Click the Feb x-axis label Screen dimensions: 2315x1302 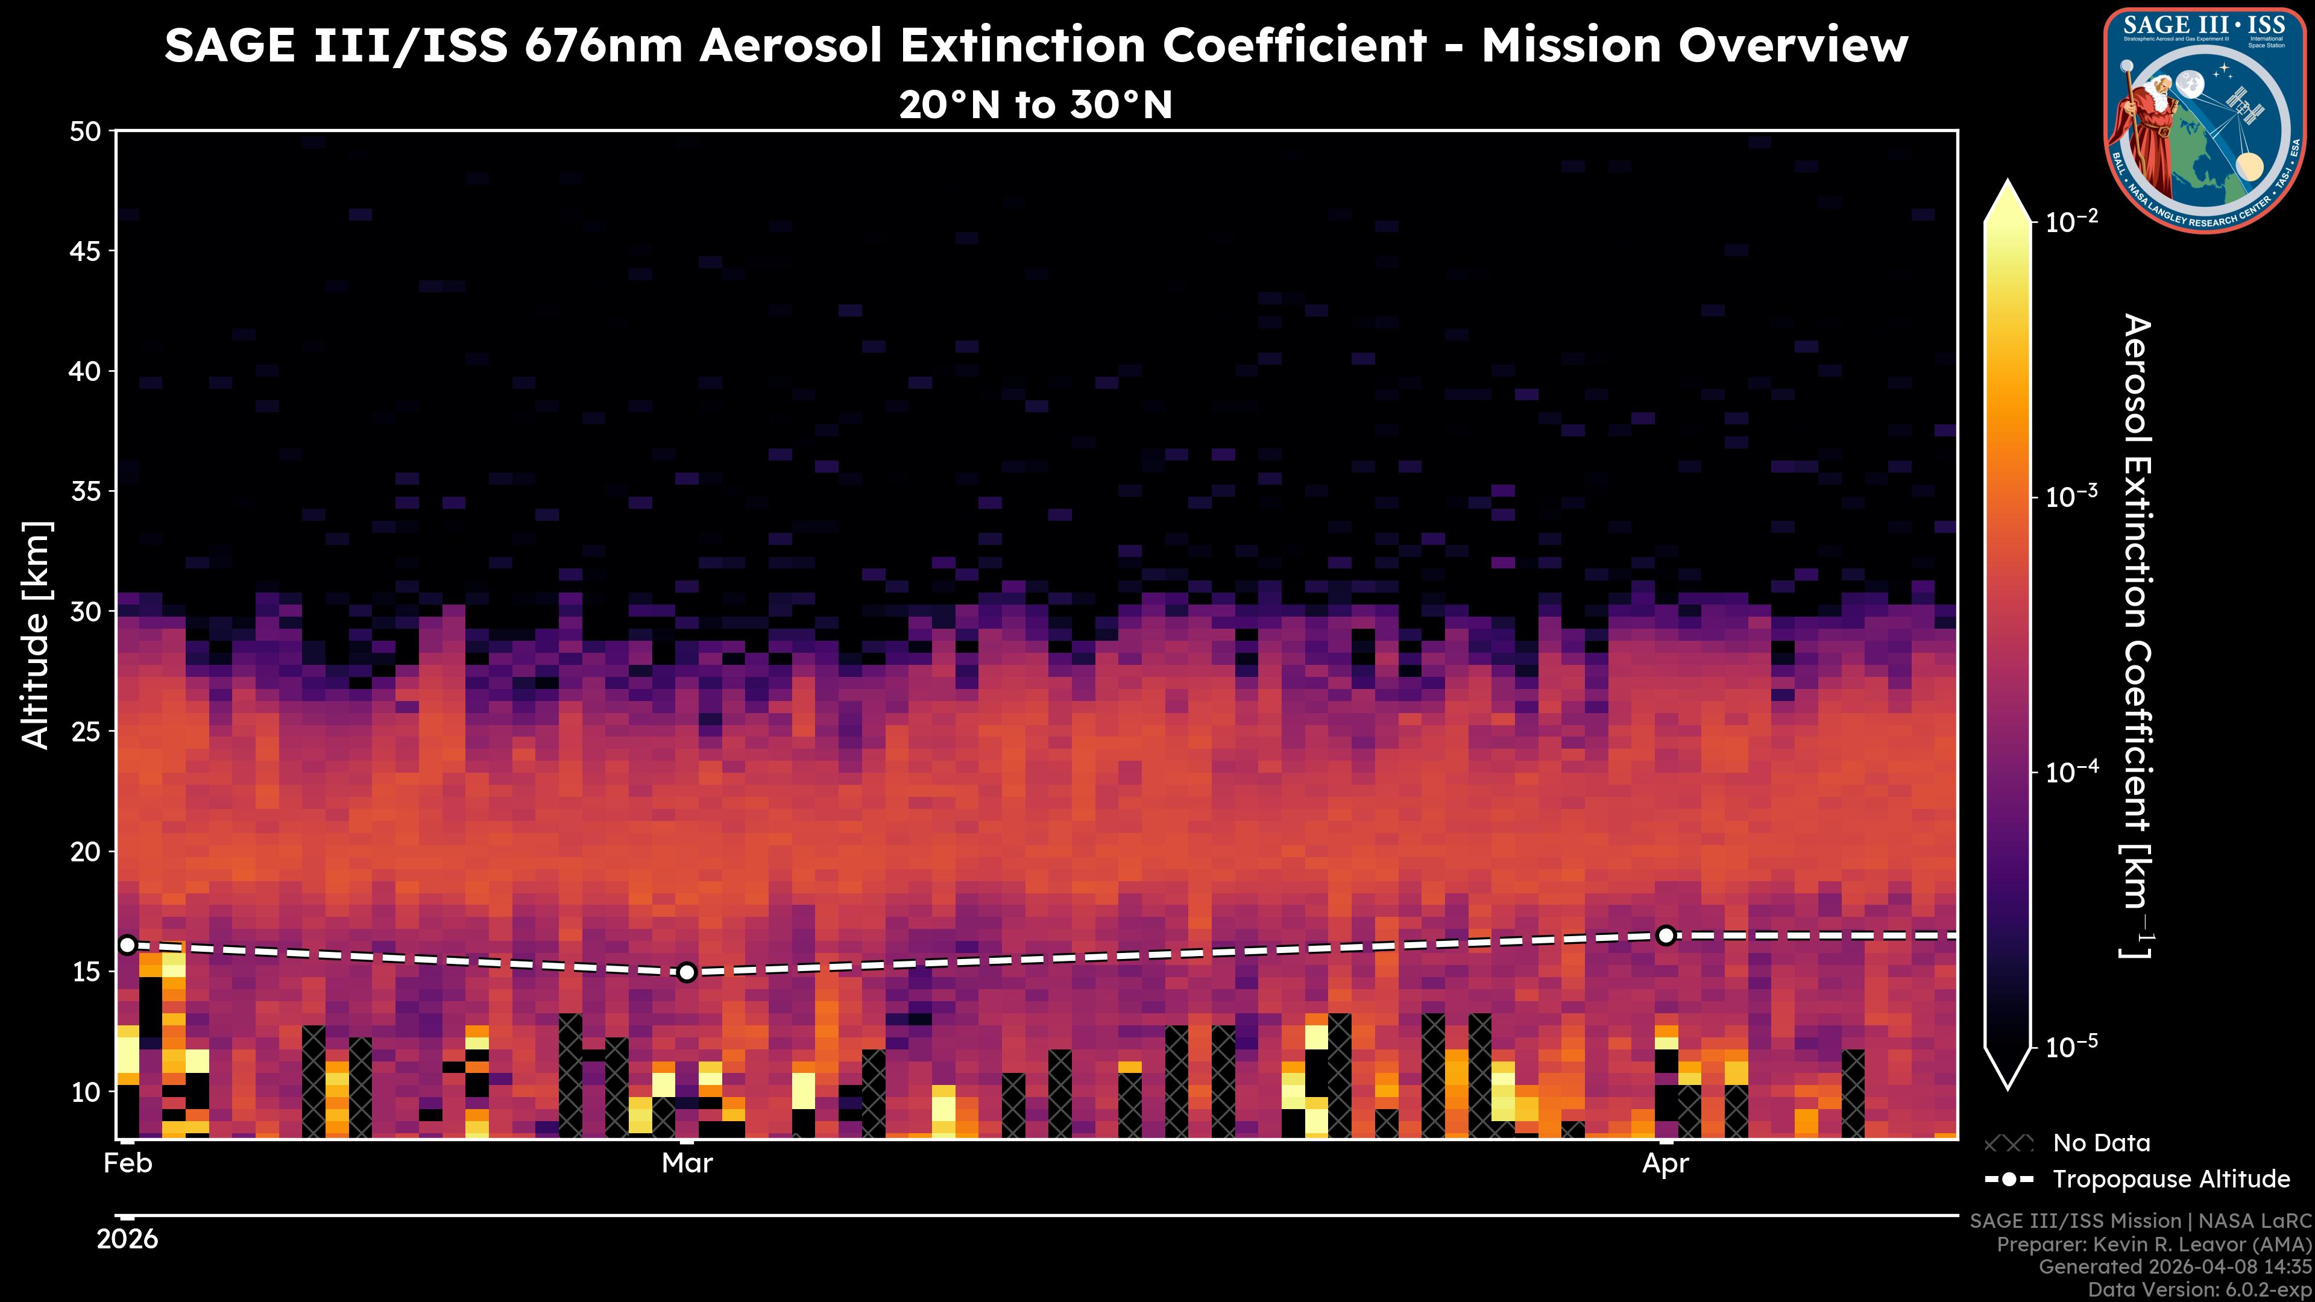128,1163
